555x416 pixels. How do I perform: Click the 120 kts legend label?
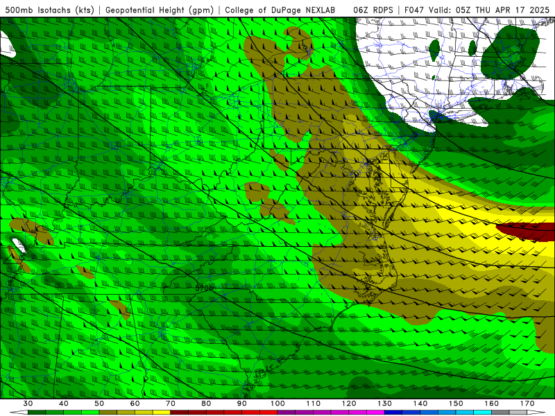[349, 404]
